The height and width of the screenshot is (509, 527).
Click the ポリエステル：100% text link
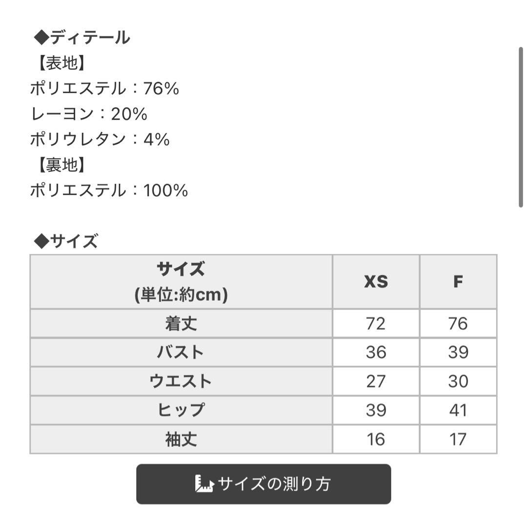110,190
